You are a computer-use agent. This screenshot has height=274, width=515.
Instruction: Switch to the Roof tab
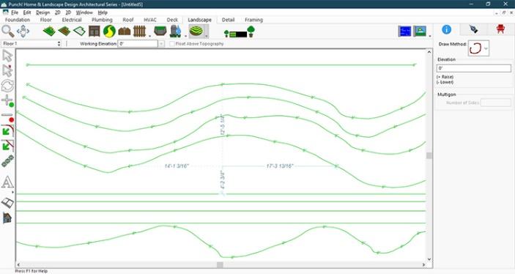[128, 20]
